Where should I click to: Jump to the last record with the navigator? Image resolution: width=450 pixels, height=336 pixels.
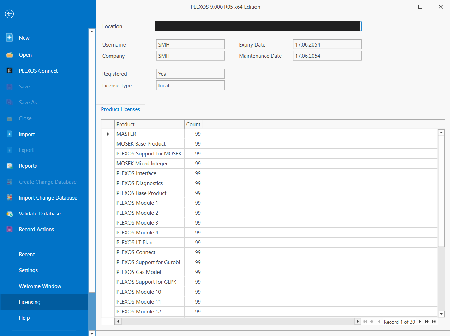pos(434,322)
